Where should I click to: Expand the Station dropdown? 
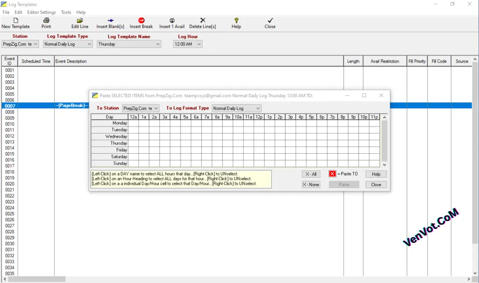36,44
